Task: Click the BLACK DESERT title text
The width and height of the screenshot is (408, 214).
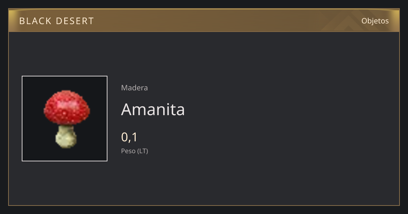Action: click(x=56, y=21)
